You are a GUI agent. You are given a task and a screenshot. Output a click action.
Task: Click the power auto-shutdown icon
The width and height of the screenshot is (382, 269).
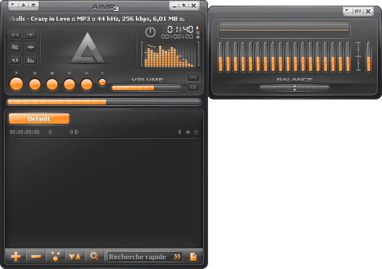coord(150,32)
